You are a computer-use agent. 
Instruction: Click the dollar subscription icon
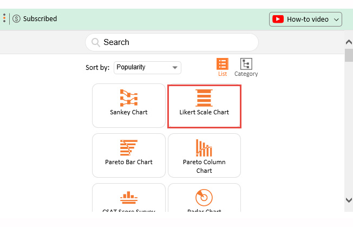(16, 19)
